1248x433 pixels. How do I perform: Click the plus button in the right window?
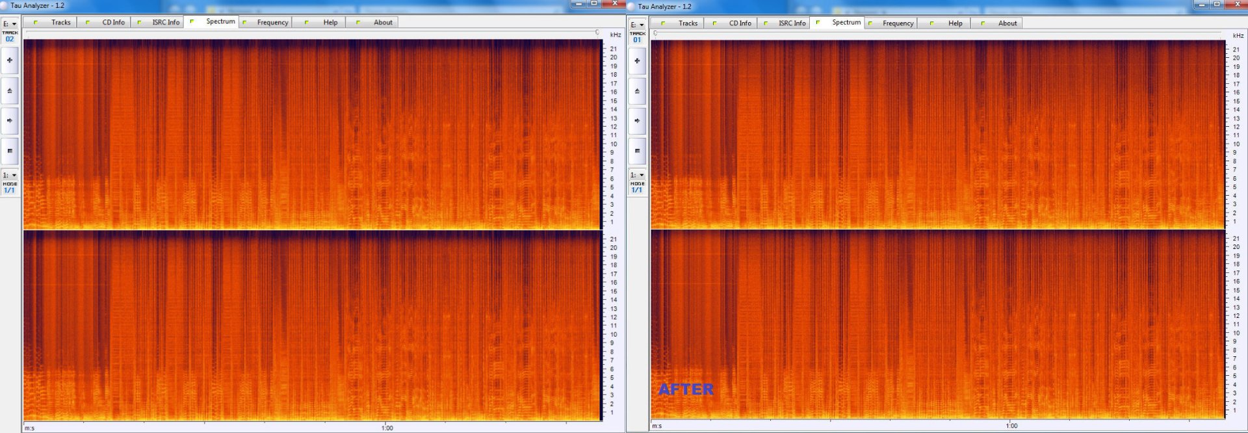[x=637, y=61]
